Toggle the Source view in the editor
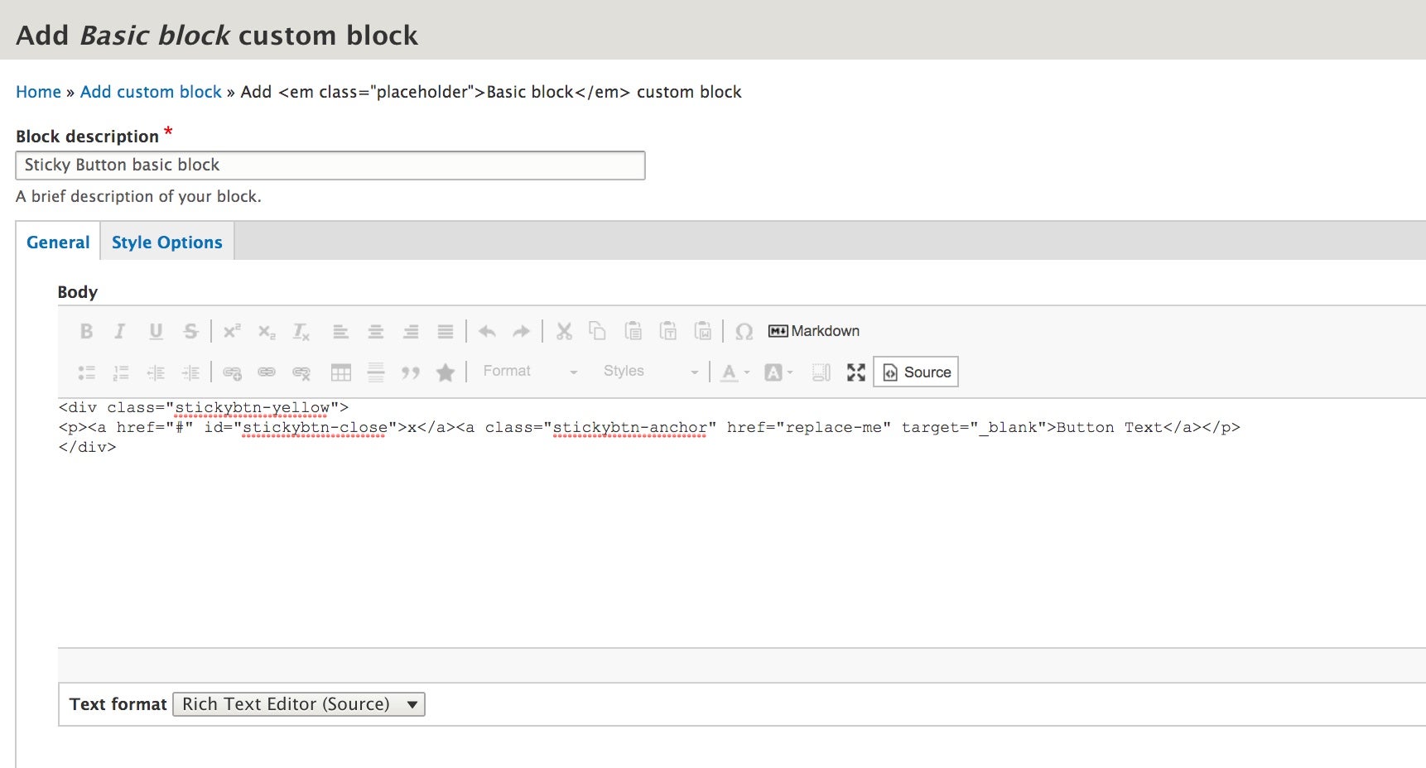 point(914,372)
